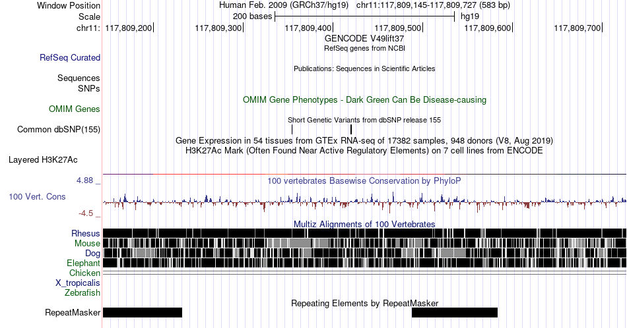Viewport: 627px width, 328px height.
Task: Click the -4.5 PhyloP lower value
Action: click(86, 213)
